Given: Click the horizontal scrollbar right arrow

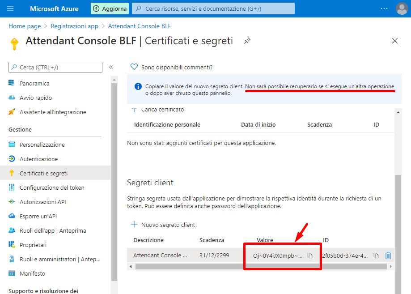Looking at the screenshot, I should click(x=390, y=266).
